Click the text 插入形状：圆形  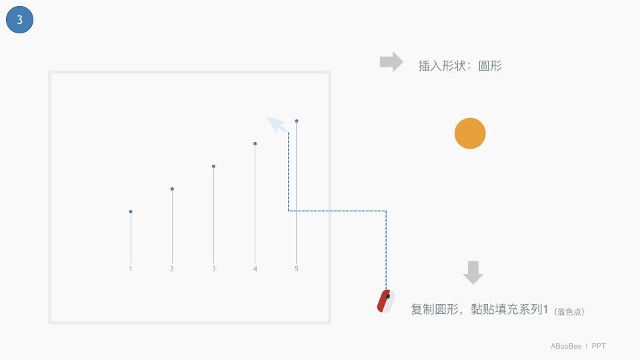click(x=459, y=66)
